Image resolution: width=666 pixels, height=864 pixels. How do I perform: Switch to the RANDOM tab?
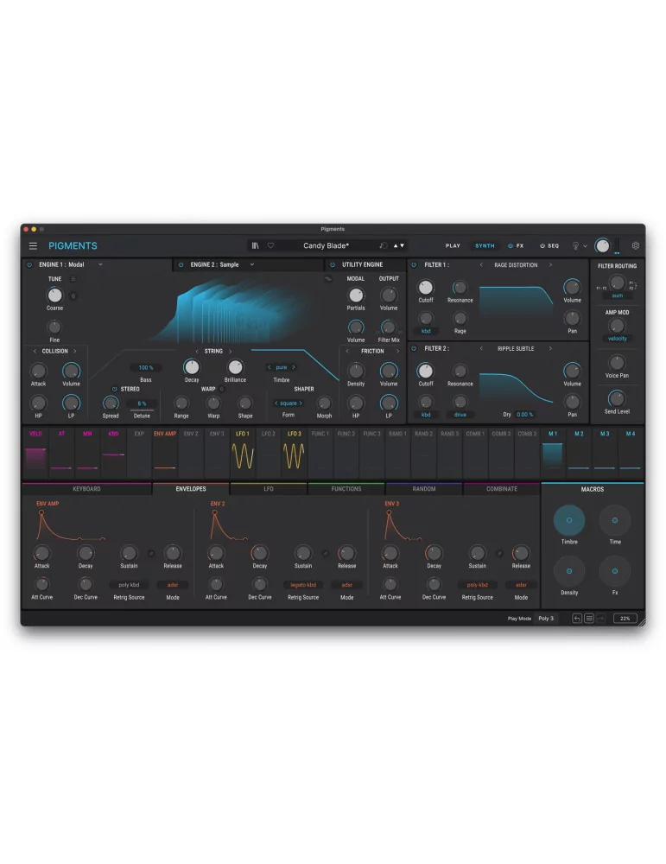423,489
